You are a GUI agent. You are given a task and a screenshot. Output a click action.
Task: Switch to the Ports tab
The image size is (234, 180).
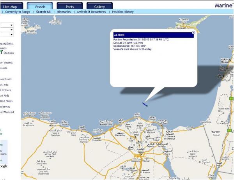pos(69,6)
